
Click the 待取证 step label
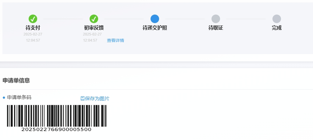point(216,28)
